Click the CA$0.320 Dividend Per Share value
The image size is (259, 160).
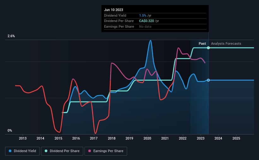[x=146, y=21]
